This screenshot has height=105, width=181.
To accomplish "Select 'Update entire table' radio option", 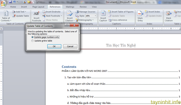I will 42,41.
